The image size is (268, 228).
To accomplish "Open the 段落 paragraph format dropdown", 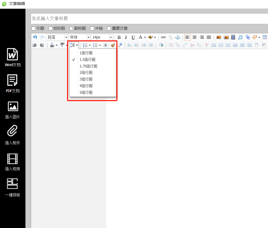I will (57, 37).
